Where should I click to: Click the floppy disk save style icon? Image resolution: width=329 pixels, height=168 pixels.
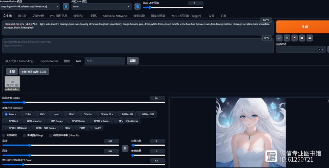(x=309, y=38)
